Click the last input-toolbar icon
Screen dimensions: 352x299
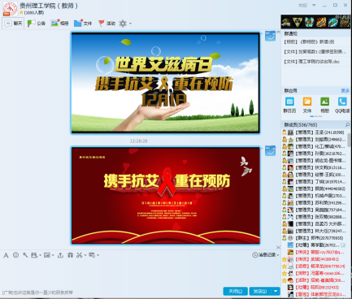point(92,255)
